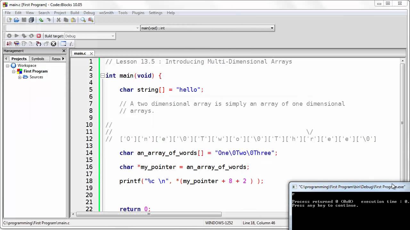The height and width of the screenshot is (230, 410).
Task: Stop the debugger
Action: coord(53,44)
